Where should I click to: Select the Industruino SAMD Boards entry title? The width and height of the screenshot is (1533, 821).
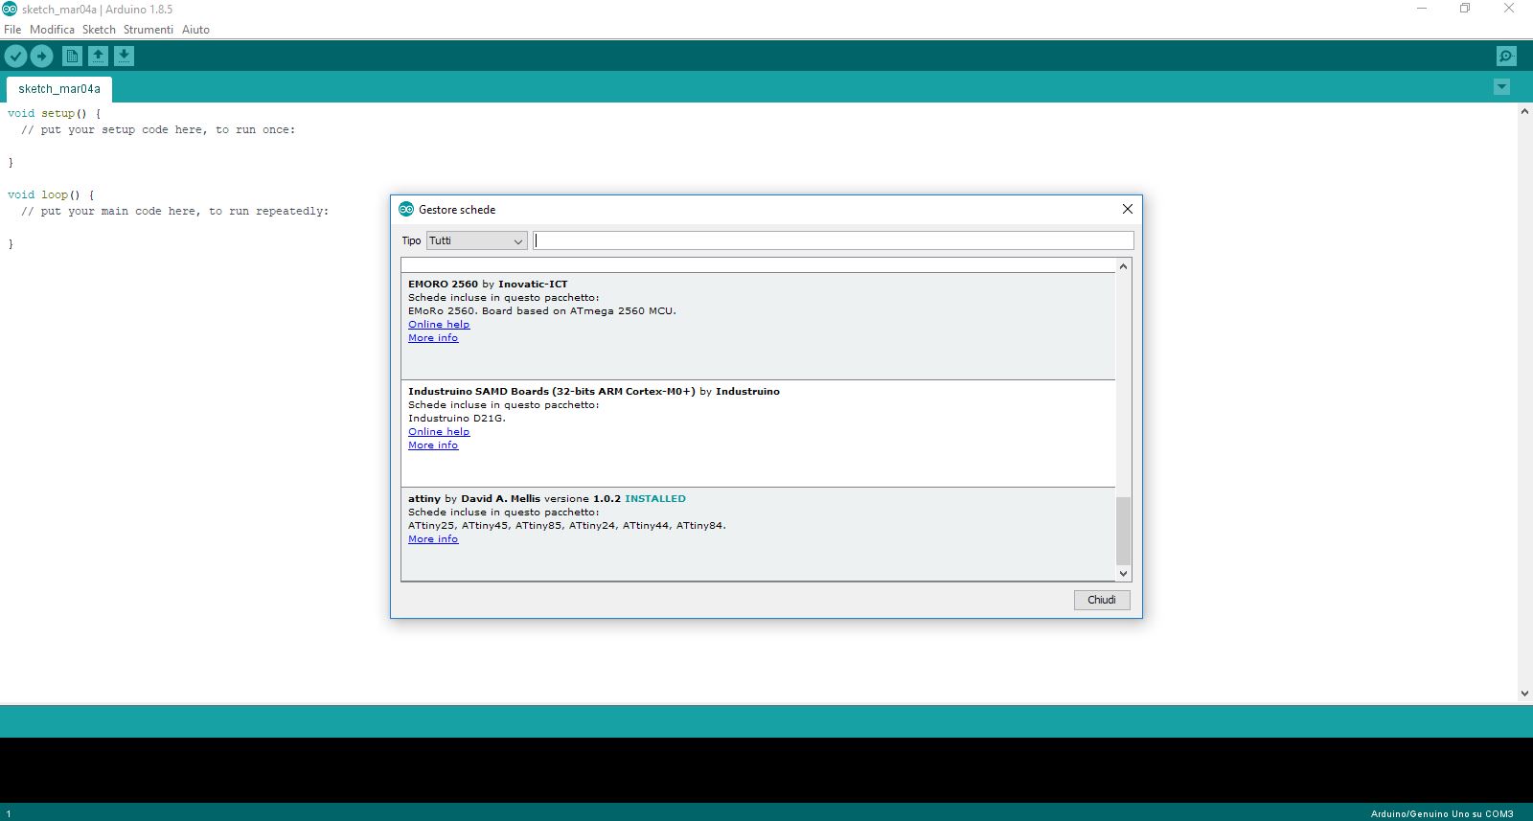coord(594,392)
